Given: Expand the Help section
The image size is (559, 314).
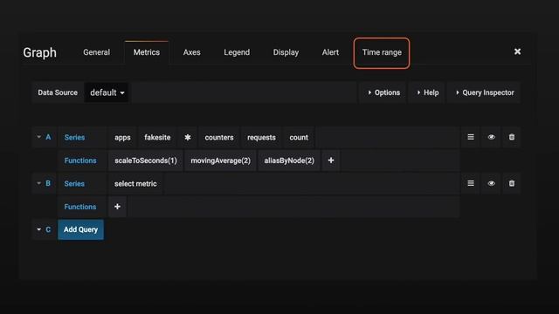Looking at the screenshot, I should 427,92.
